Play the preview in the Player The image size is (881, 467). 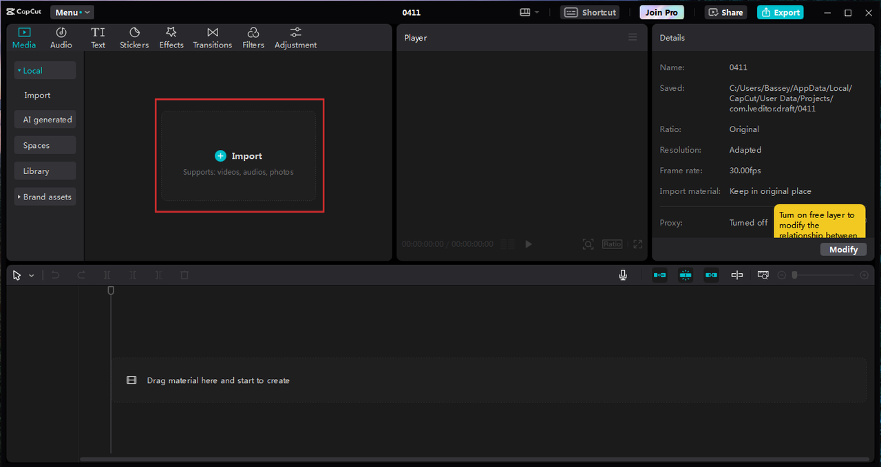(x=528, y=244)
